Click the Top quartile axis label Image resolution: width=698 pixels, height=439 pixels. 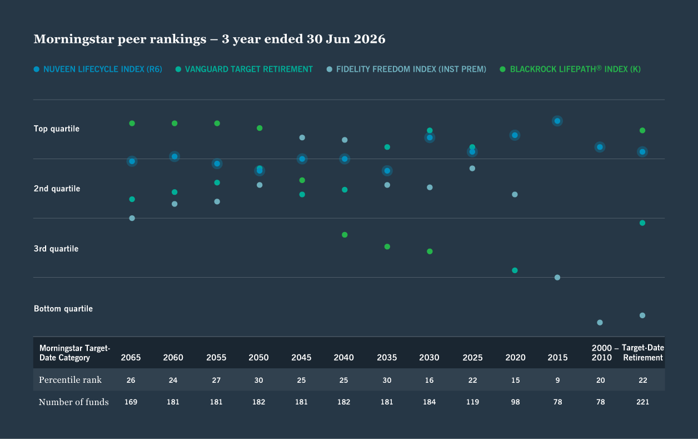(57, 129)
